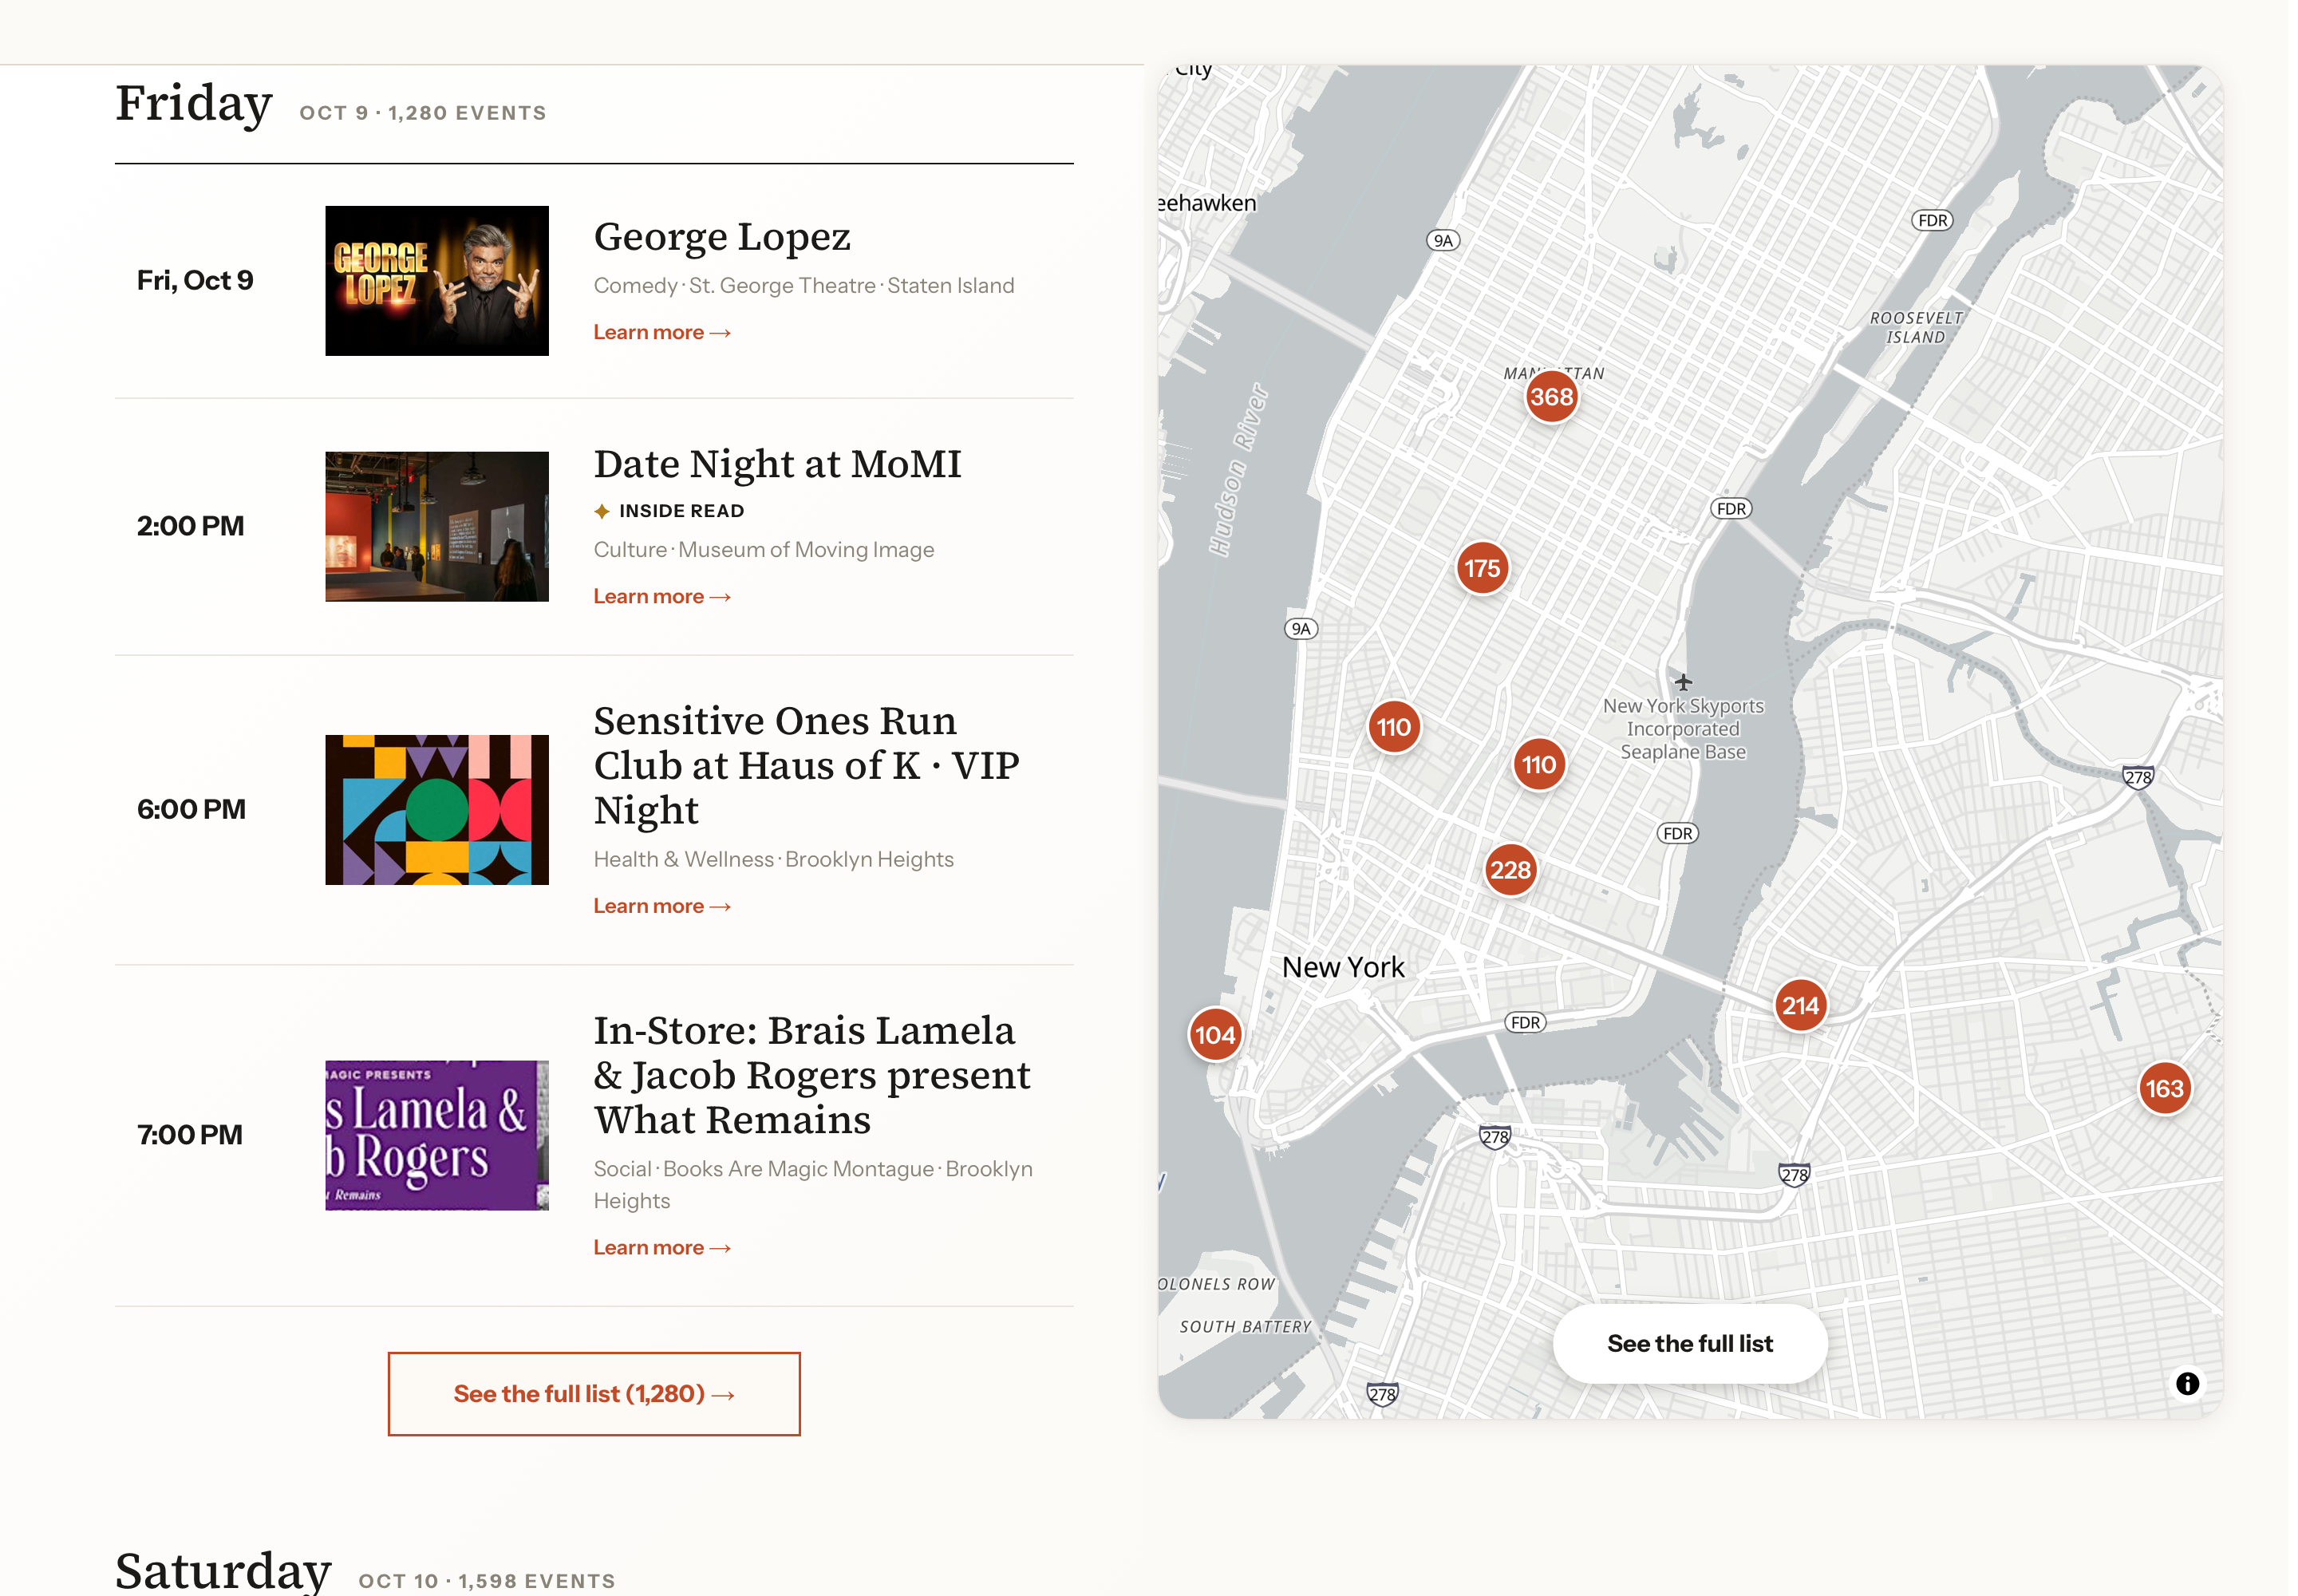Open the Lamela & Rogers purple thumbnail
2298x1596 pixels.
pyautogui.click(x=436, y=1135)
